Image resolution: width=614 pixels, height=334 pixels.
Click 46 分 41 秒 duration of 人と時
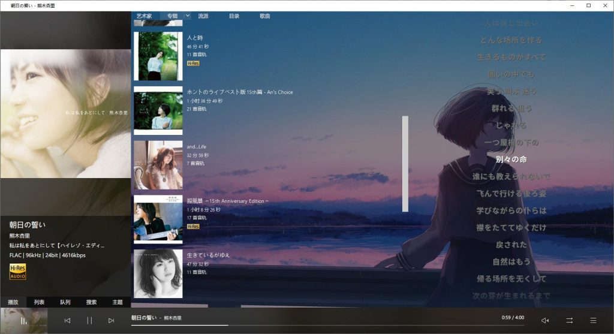click(198, 47)
